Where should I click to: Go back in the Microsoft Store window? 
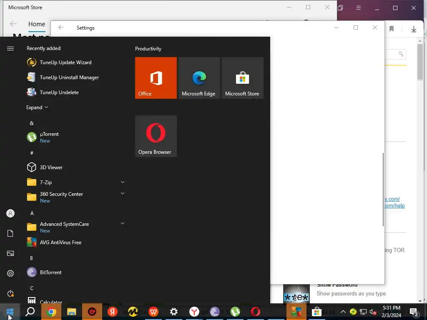click(x=13, y=24)
